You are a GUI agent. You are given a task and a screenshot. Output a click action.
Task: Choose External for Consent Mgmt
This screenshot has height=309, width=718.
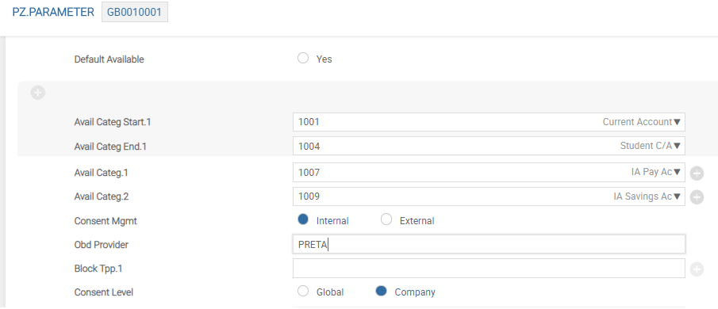(386, 219)
